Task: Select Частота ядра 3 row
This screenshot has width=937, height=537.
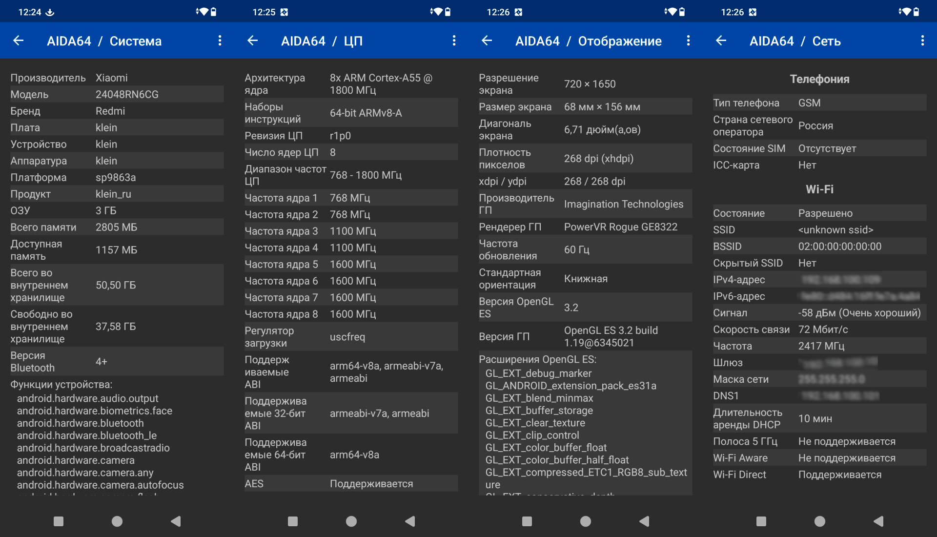Action: [x=351, y=231]
